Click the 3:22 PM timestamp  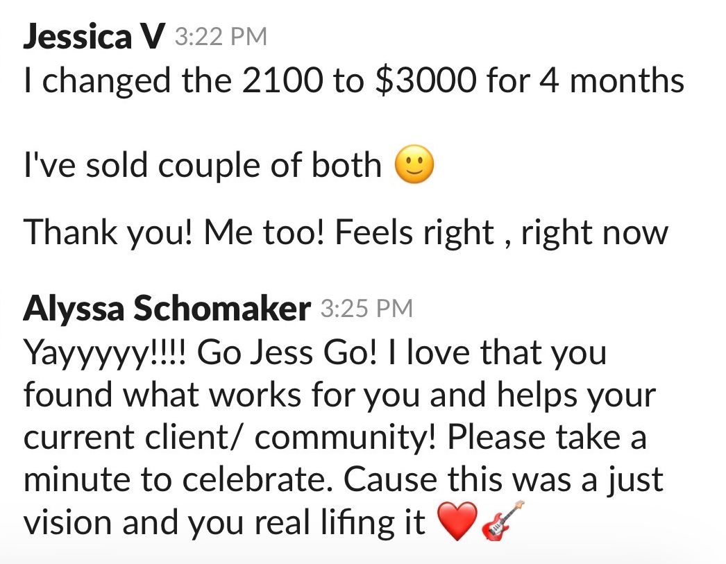click(x=220, y=37)
